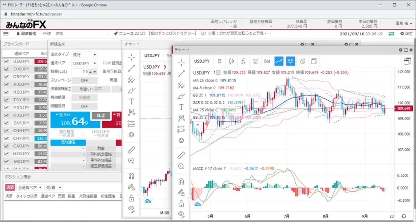Click MACD 9 17 close 7 legend
Screen dimensions: 416x222
(209, 168)
